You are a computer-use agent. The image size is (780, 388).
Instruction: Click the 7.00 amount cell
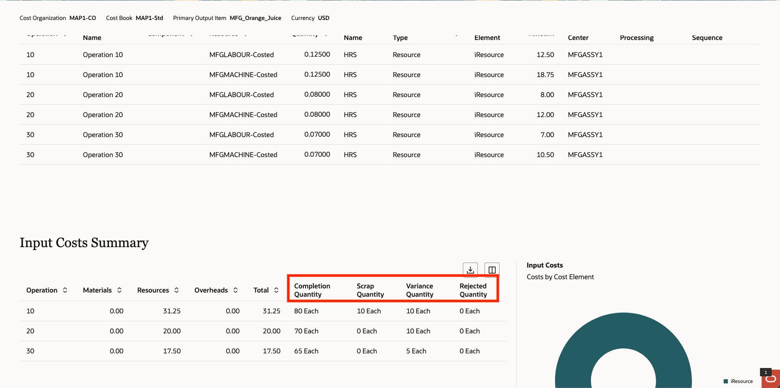(547, 135)
